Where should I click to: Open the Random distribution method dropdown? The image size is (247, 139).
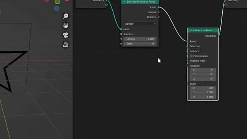pos(140,24)
